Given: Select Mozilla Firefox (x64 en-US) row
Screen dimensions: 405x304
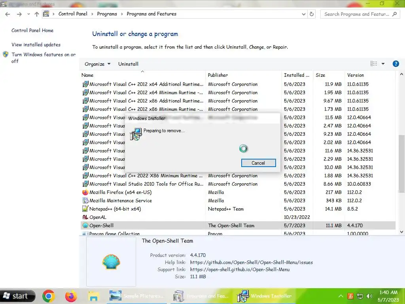Looking at the screenshot, I should (x=238, y=192).
